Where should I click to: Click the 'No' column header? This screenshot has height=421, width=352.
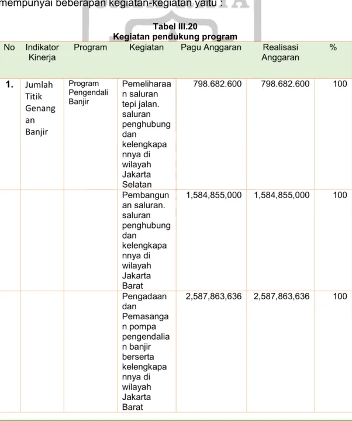coord(9,47)
